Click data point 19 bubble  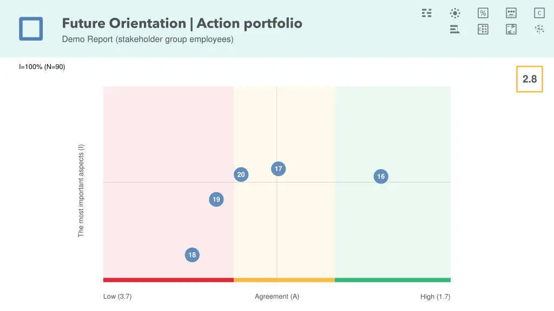[x=216, y=200]
